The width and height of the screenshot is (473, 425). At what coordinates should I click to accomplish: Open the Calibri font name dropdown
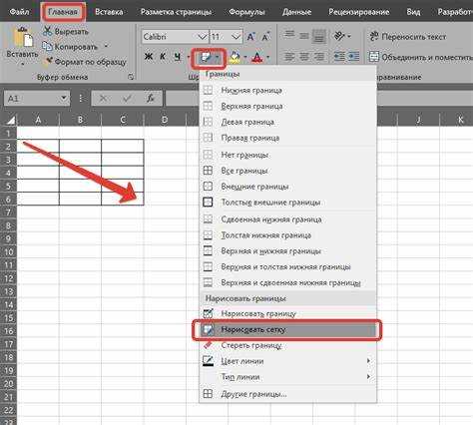(202, 37)
